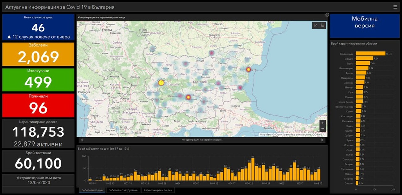This screenshot has width=402, height=195.
Task: Select the София-град bar in the chart
Action: tap(370, 53)
